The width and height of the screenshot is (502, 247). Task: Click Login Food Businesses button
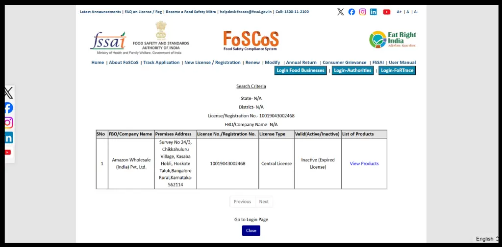301,70
